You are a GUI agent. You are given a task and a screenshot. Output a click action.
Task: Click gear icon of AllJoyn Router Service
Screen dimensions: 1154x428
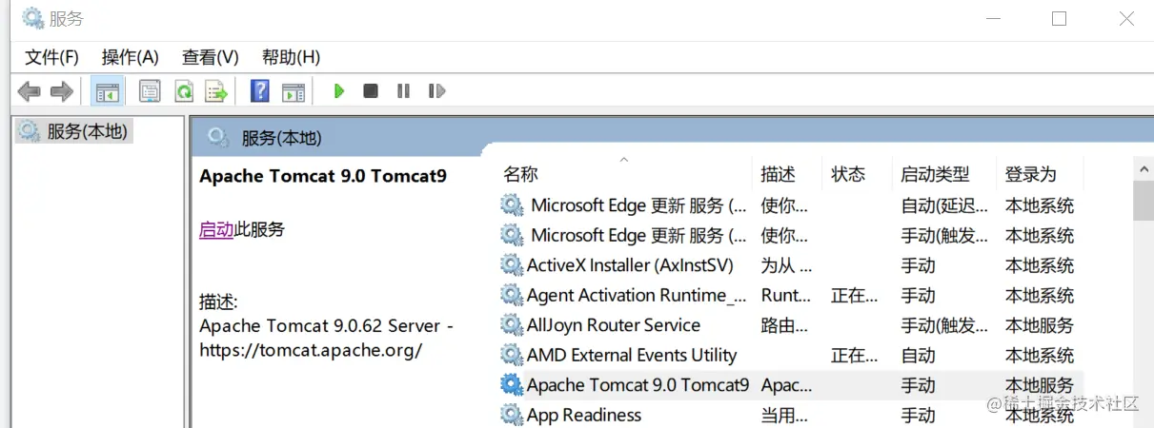pos(512,325)
